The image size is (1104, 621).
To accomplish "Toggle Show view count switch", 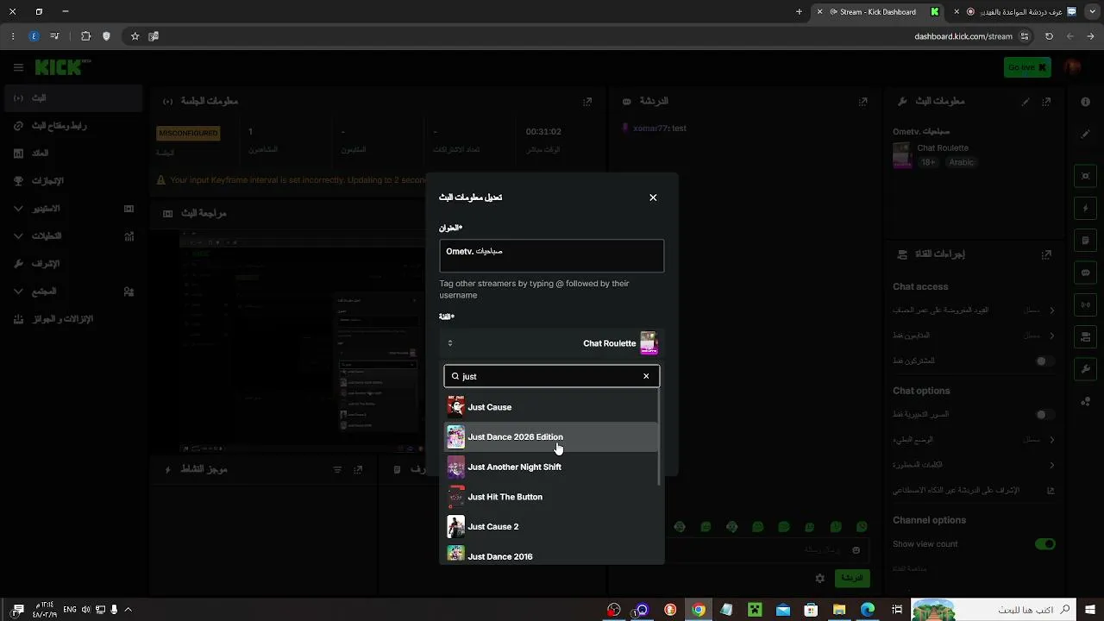I will (x=1044, y=544).
